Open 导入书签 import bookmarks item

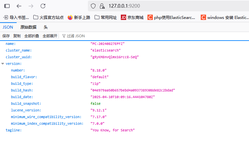coord(16,17)
